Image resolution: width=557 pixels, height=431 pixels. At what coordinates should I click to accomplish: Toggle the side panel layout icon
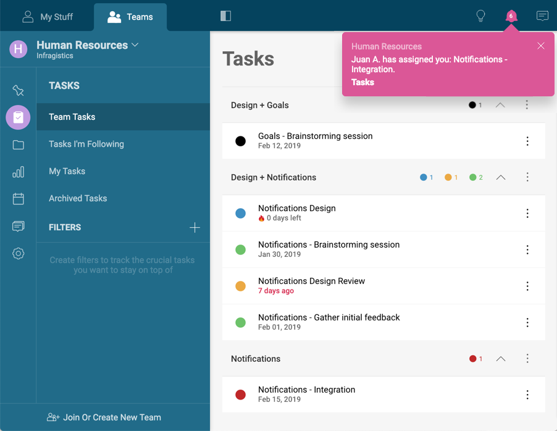click(225, 16)
